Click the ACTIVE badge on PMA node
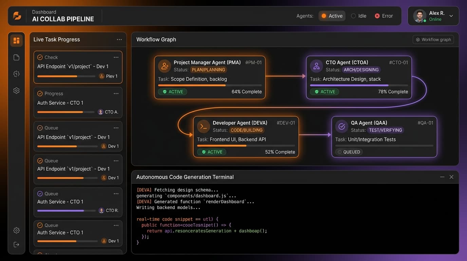Screen dimensions: 467x261 tap(173, 92)
